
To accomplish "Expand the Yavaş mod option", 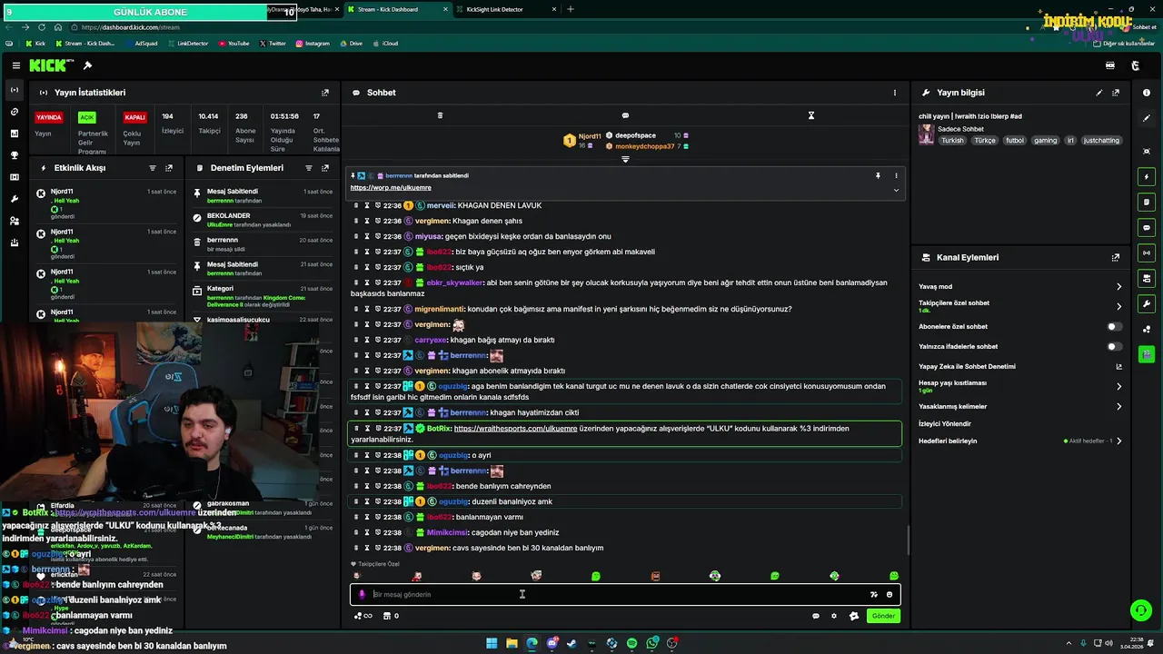I will tap(1118, 286).
